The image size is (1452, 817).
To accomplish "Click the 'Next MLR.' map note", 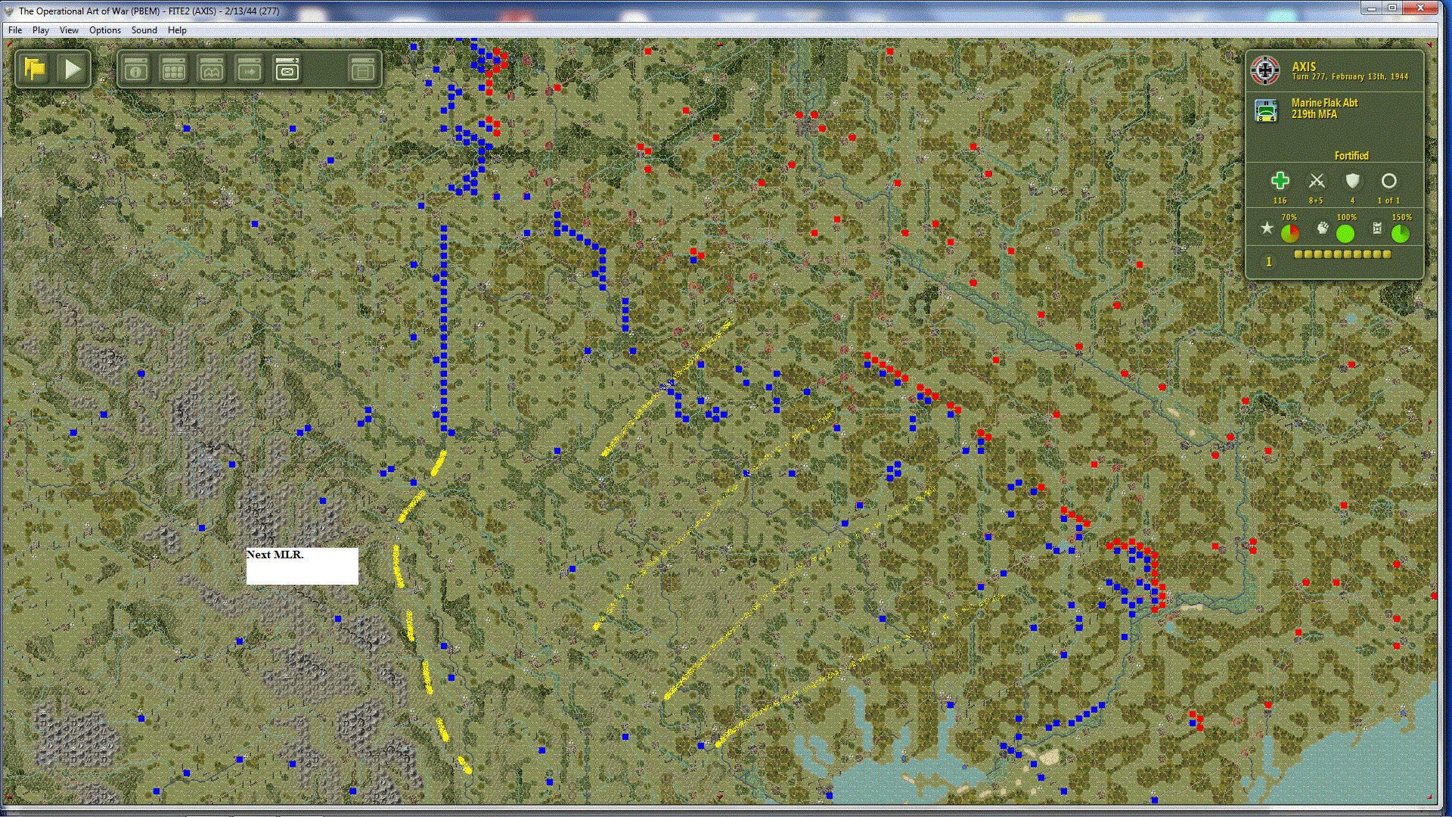I will (302, 566).
